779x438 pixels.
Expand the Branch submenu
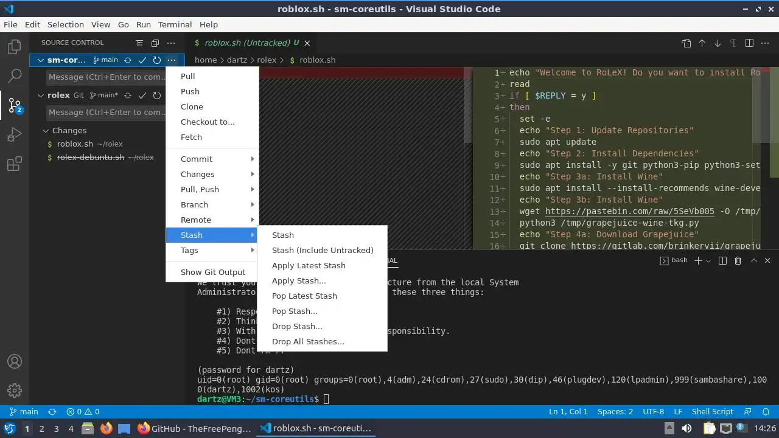212,204
